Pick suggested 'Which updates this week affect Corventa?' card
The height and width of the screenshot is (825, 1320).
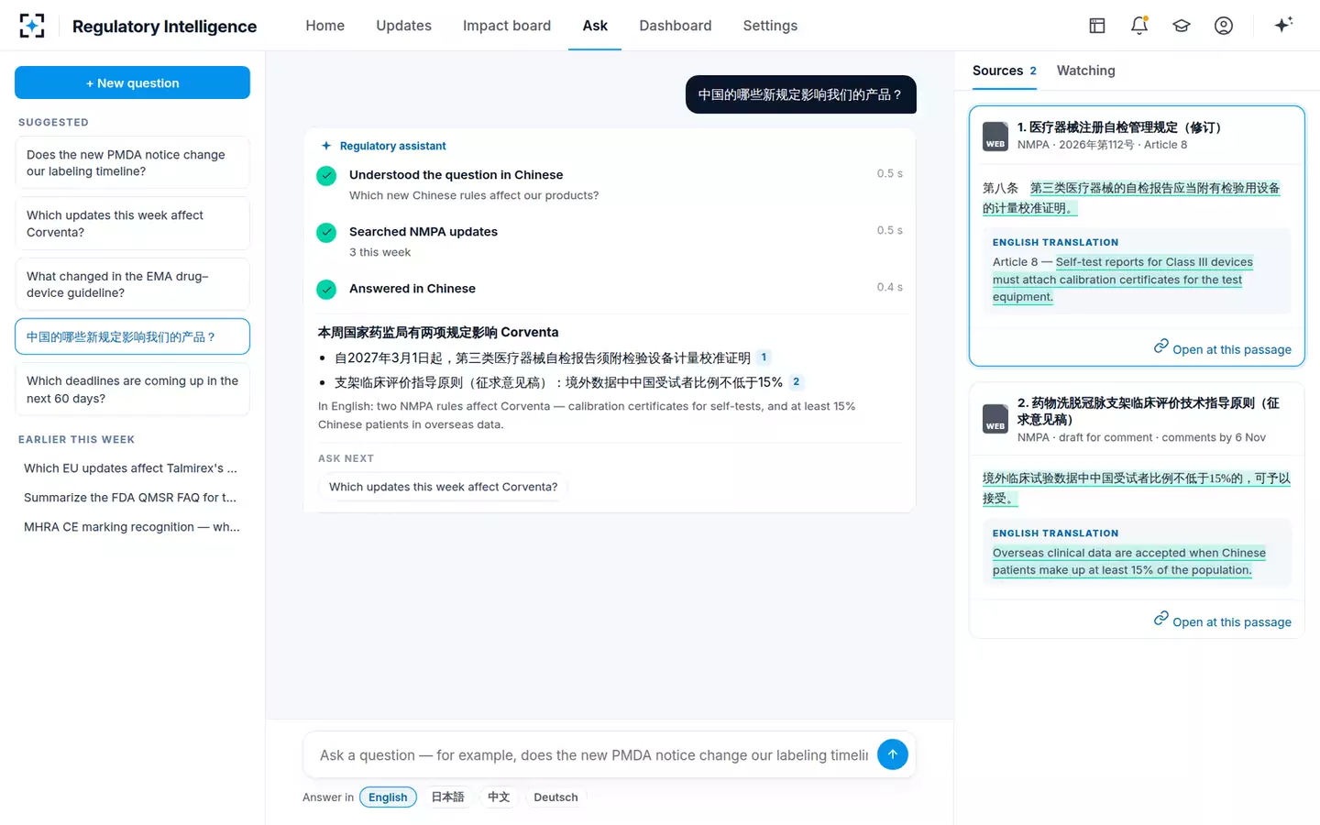(132, 224)
